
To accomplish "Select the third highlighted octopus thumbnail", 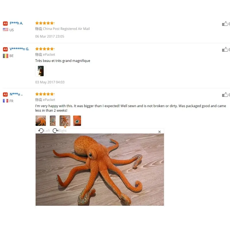I will click(x=65, y=121).
